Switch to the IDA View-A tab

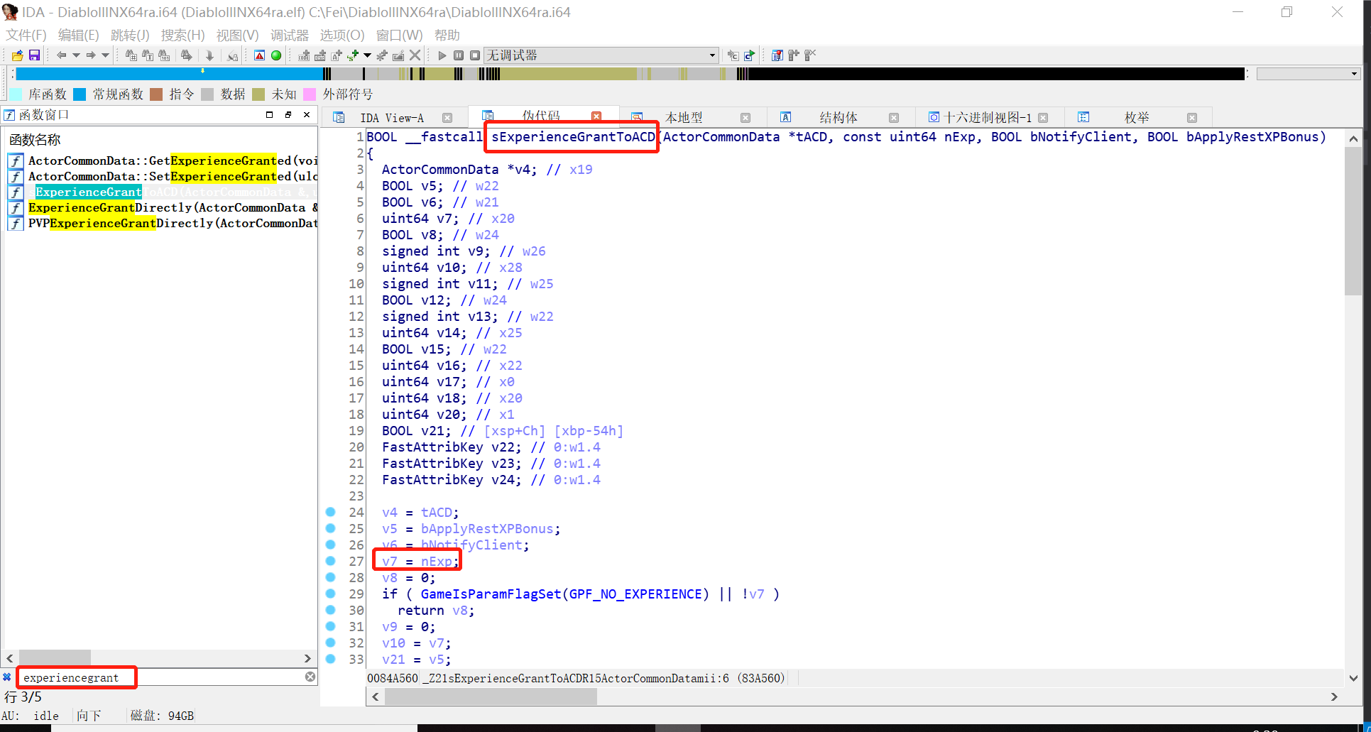coord(391,118)
